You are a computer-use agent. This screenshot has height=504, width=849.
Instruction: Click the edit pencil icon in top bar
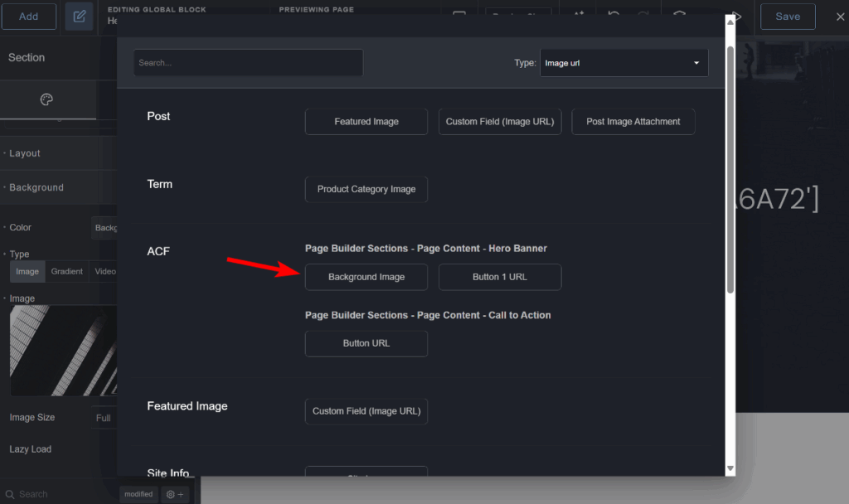click(x=79, y=16)
